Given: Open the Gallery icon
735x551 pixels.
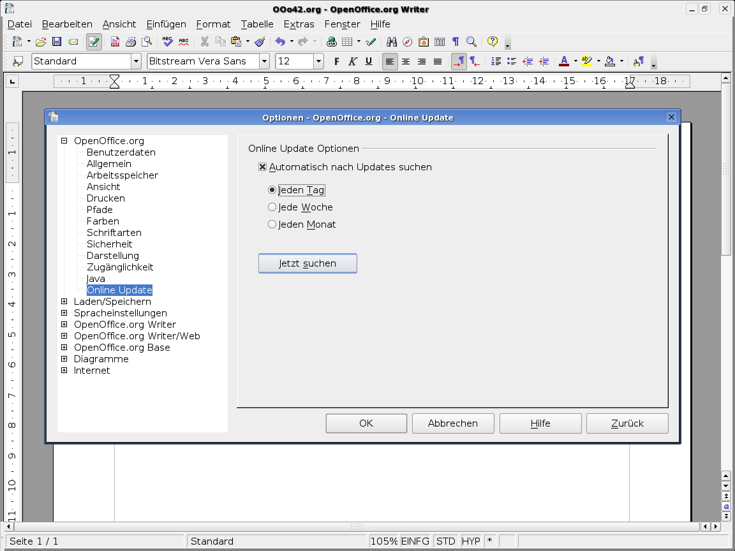Looking at the screenshot, I should coord(423,41).
